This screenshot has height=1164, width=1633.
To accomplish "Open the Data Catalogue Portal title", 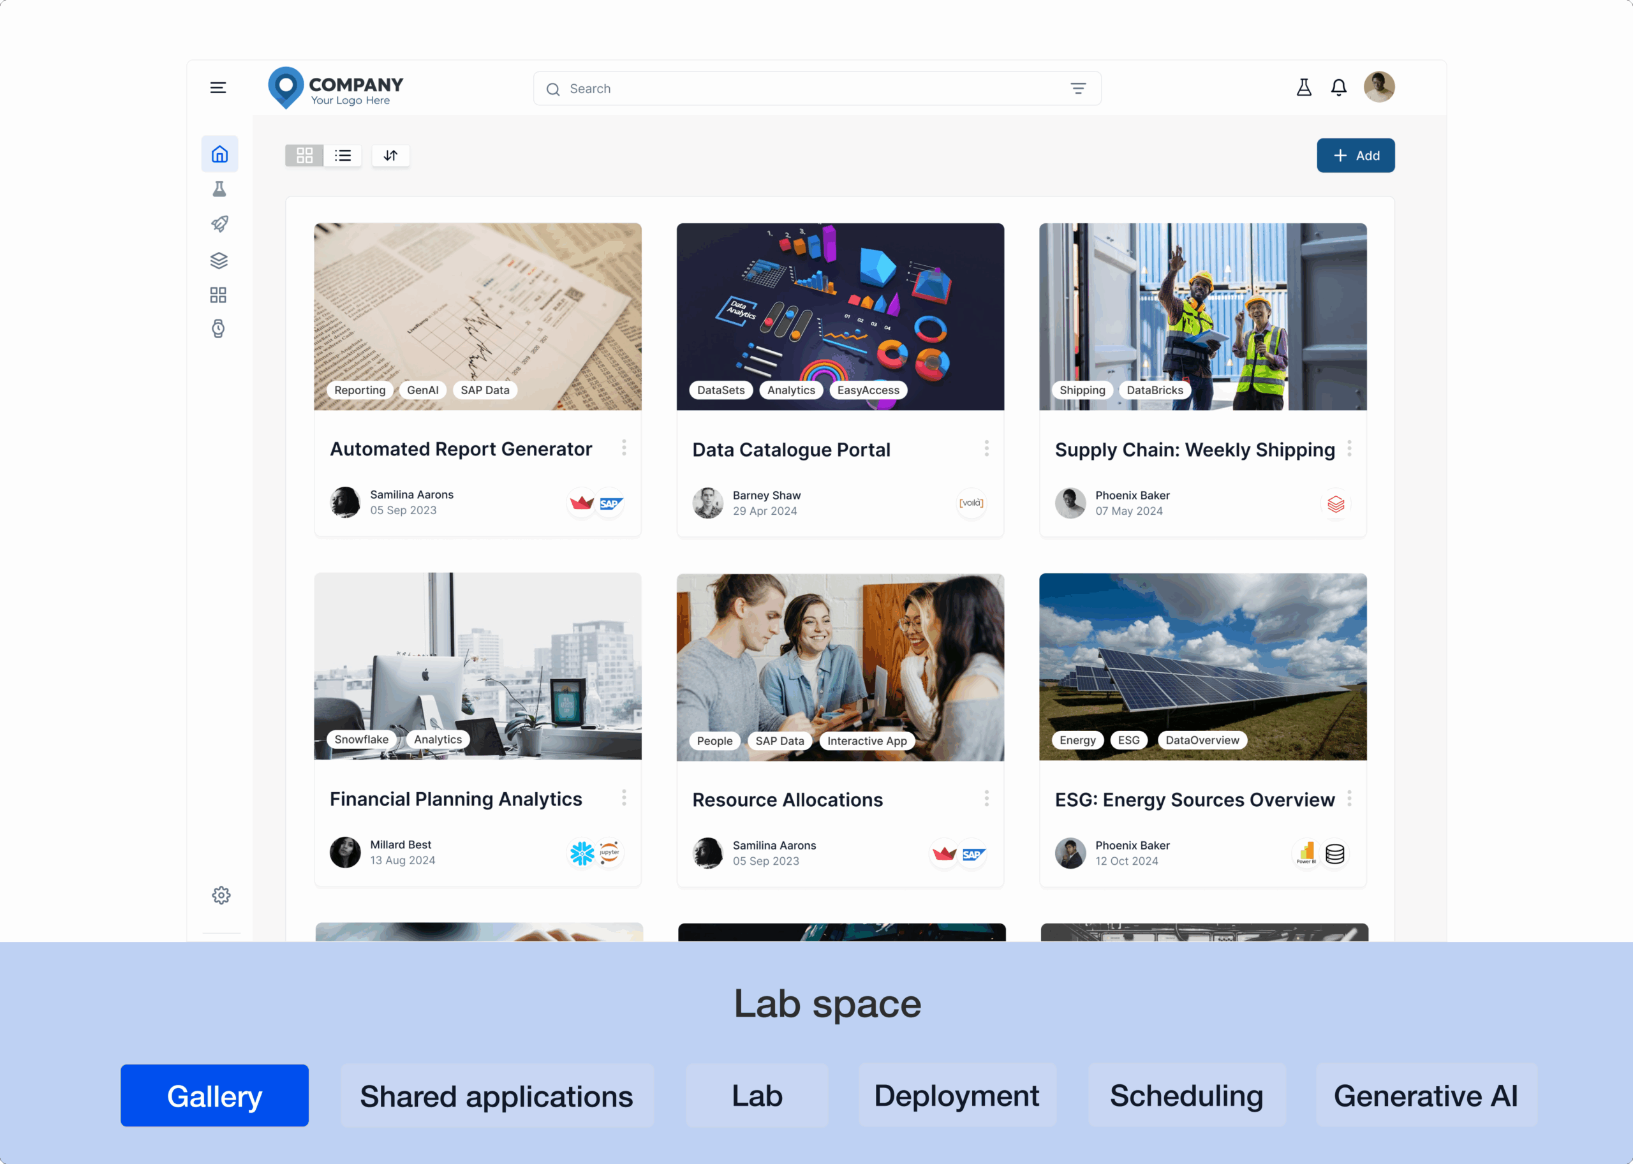I will point(792,450).
